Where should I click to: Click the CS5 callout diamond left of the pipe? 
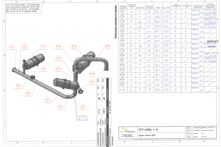(x=18, y=86)
